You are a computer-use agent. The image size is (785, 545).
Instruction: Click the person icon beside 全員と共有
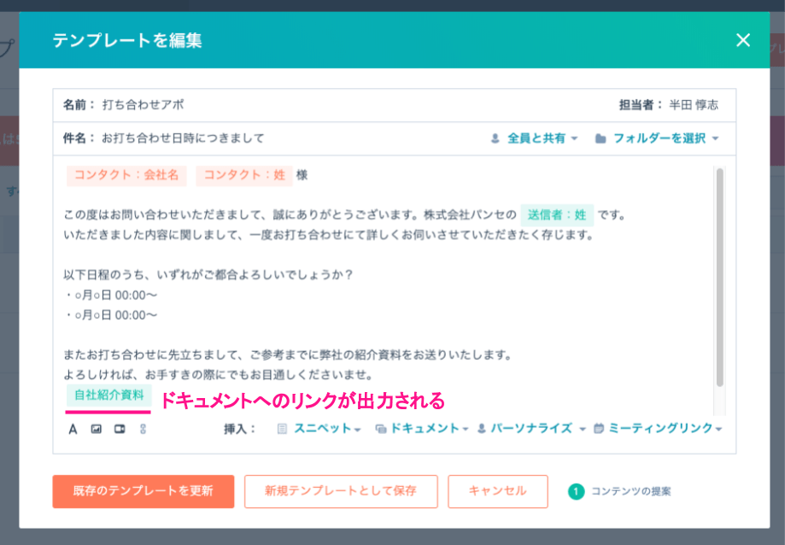point(495,138)
